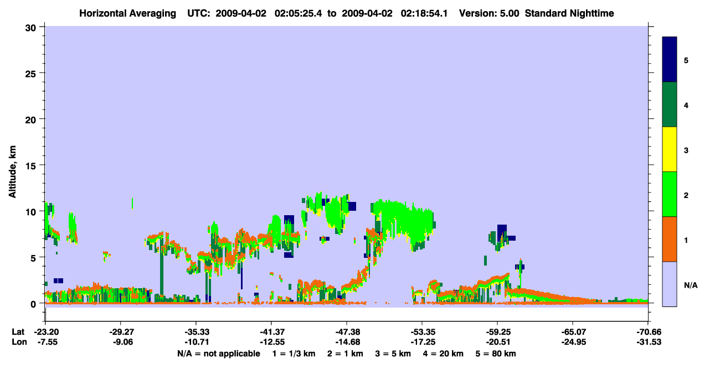The width and height of the screenshot is (720, 369).
Task: Click the altitude tick label '20'
Action: [x=32, y=119]
